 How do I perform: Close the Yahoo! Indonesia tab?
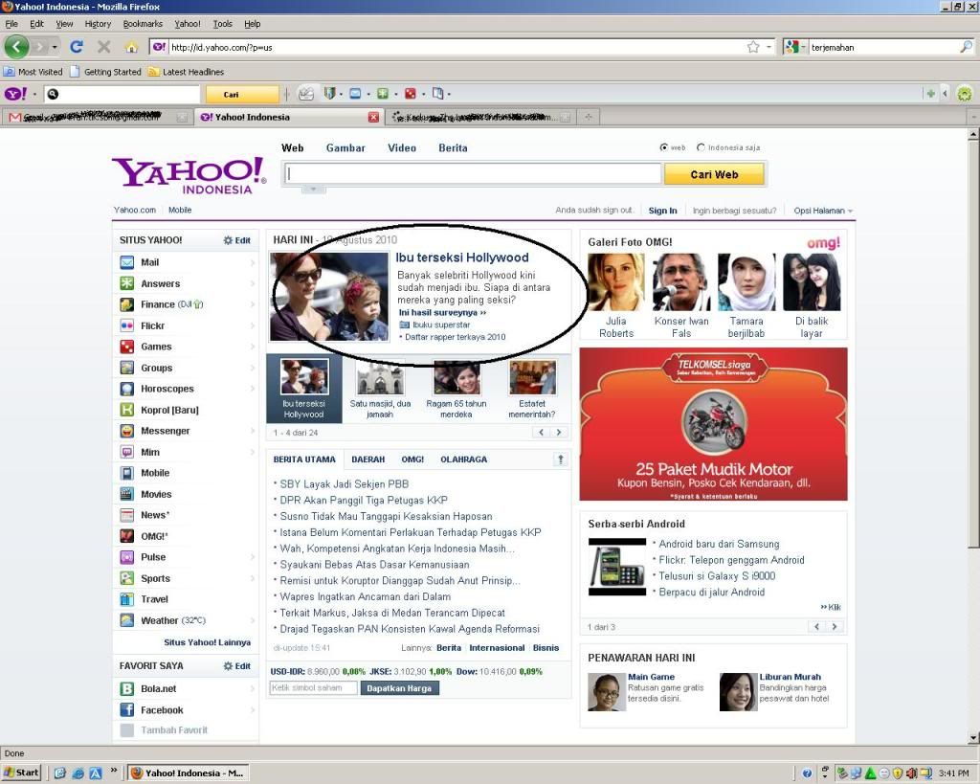pyautogui.click(x=373, y=117)
